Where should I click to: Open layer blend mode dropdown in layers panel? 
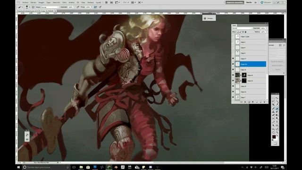coord(242,28)
